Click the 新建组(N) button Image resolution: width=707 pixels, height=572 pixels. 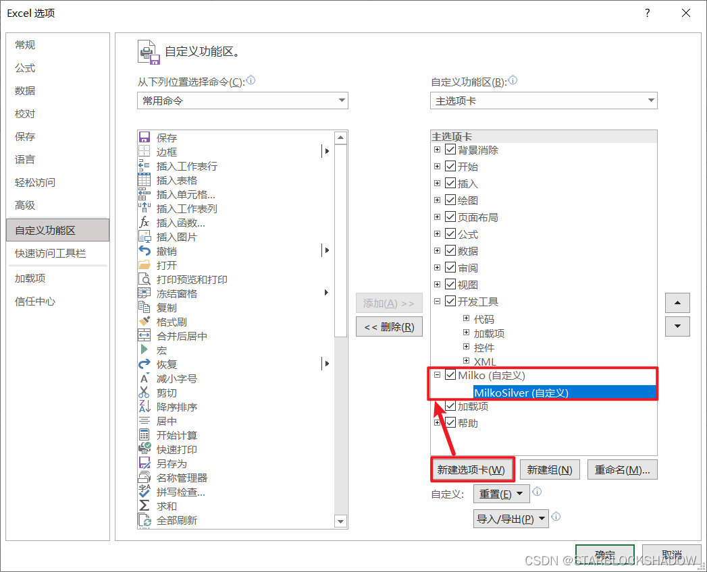550,469
